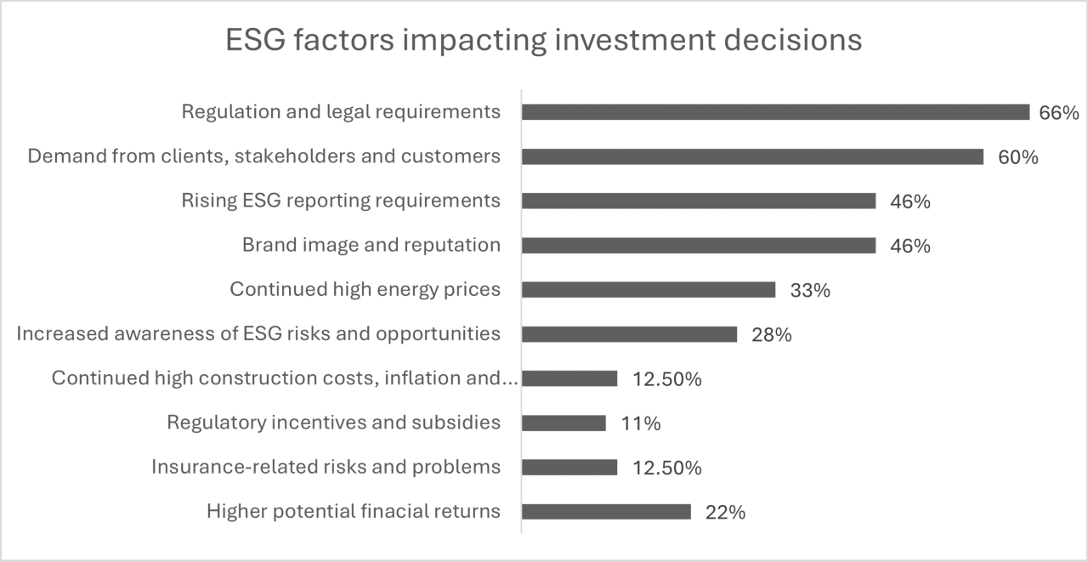This screenshot has width=1088, height=562.
Task: Click the Rising ESG reporting requirements bar
Action: pyautogui.click(x=699, y=201)
